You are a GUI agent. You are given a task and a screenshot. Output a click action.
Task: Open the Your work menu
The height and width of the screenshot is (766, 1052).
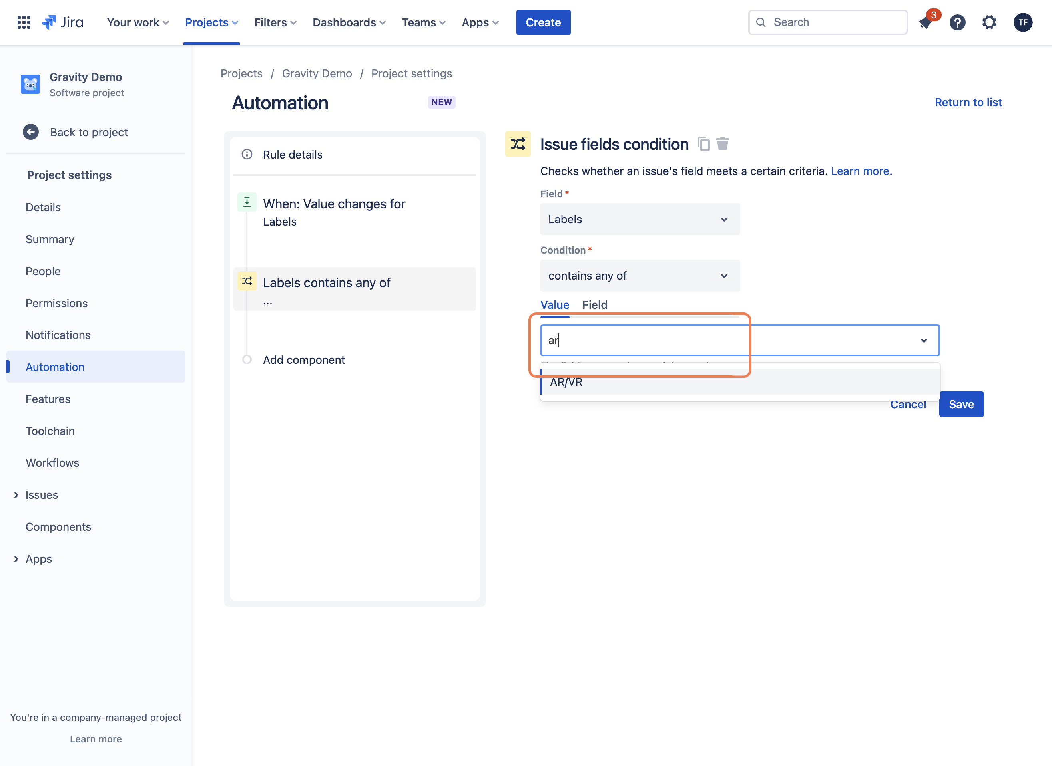(x=138, y=22)
